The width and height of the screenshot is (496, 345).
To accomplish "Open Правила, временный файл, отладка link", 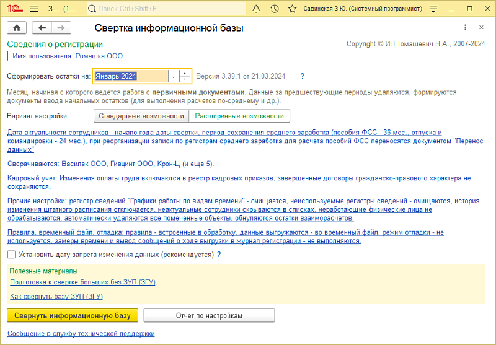I will coord(226,237).
